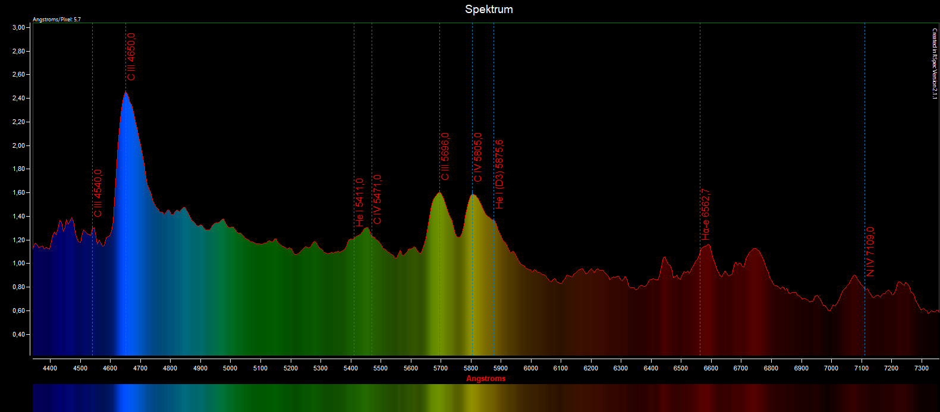Select x-axis tick label "4900"
Screen dimensions: 940x412
(x=200, y=368)
